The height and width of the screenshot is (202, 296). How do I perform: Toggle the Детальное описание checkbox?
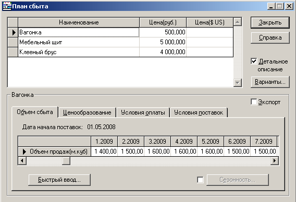254,61
